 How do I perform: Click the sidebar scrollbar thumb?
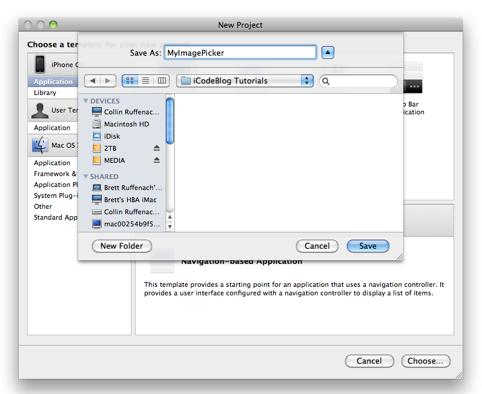pyautogui.click(x=170, y=121)
